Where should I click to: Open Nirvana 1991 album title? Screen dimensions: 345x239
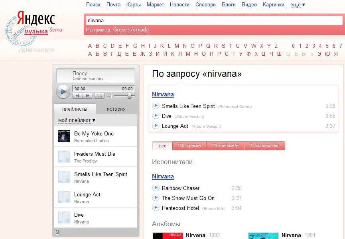[x=291, y=235]
